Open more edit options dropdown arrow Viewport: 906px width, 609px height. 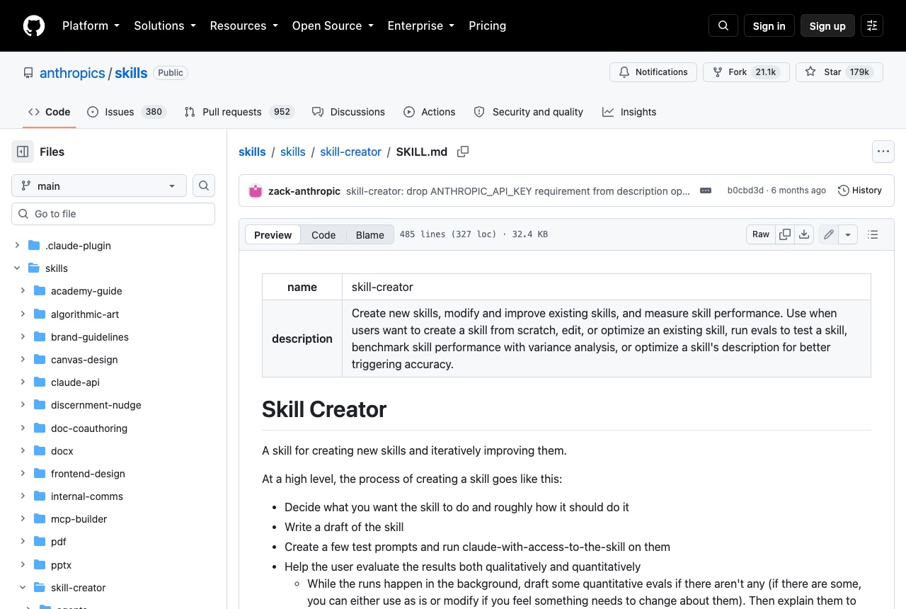(x=848, y=234)
